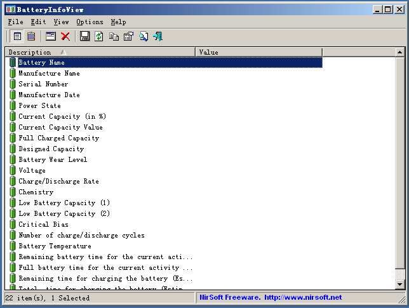Select the Current Capacity (in %) row

click(x=166, y=116)
